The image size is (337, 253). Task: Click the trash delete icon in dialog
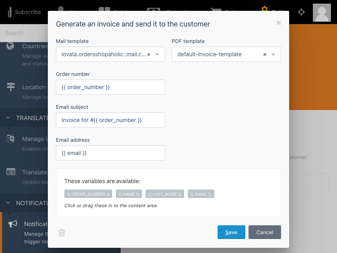coord(62,233)
